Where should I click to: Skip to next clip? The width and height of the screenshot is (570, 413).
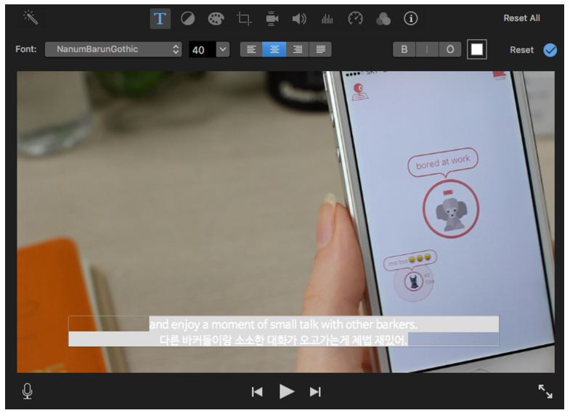tap(315, 392)
